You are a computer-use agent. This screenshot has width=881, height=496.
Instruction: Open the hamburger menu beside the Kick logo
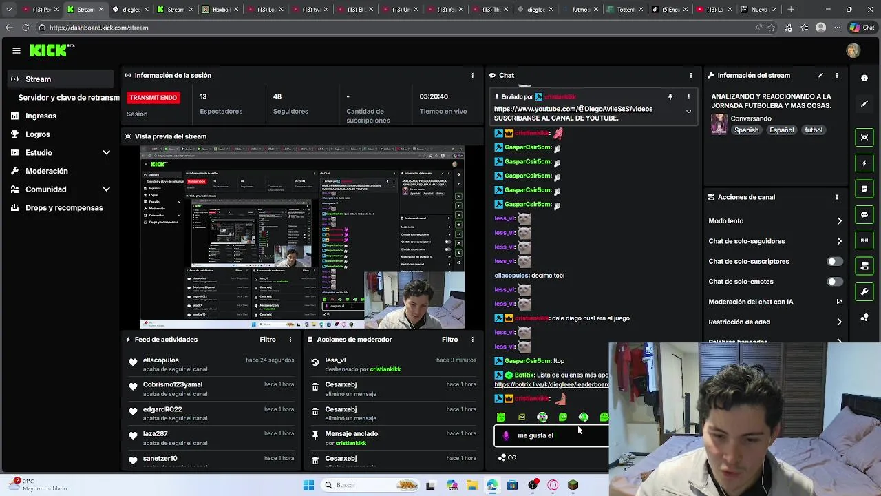pyautogui.click(x=16, y=50)
